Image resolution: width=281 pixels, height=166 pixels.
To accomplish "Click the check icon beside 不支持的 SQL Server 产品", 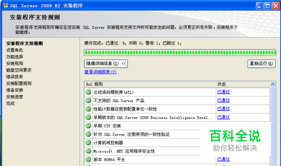I will click(x=88, y=100).
